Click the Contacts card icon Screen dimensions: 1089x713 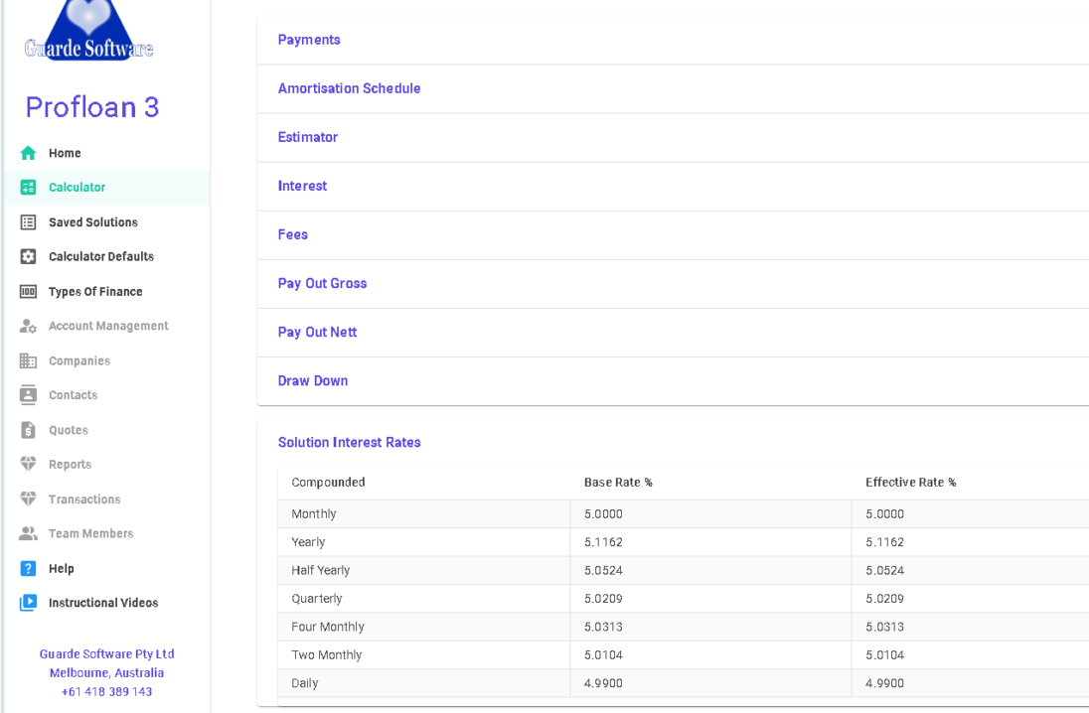click(x=28, y=394)
